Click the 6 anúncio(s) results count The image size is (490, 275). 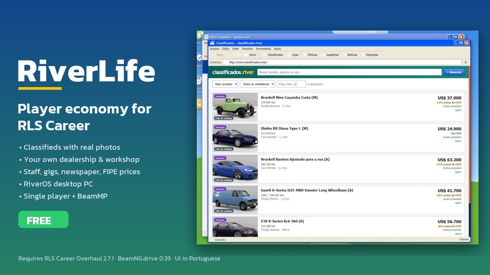[x=315, y=84]
